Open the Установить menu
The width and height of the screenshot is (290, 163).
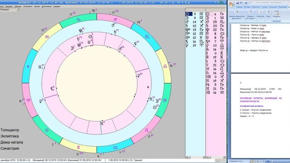click(x=28, y=6)
